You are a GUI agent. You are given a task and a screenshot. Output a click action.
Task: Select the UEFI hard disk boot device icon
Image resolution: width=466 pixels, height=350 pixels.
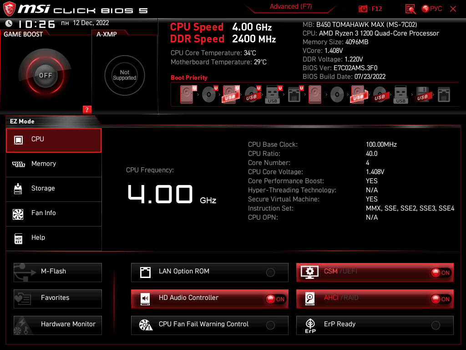pyautogui.click(x=187, y=94)
